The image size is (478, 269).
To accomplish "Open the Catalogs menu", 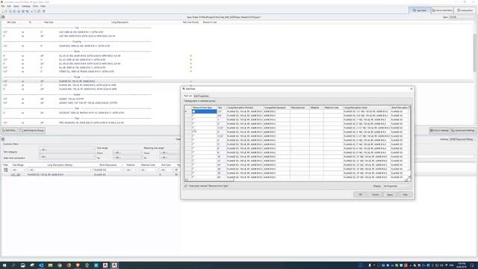I will 26,6.
